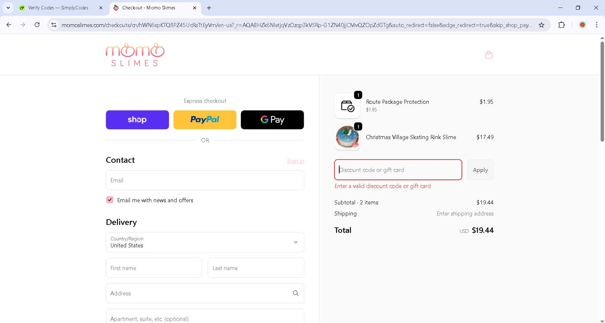Click the First name field

coord(154,268)
